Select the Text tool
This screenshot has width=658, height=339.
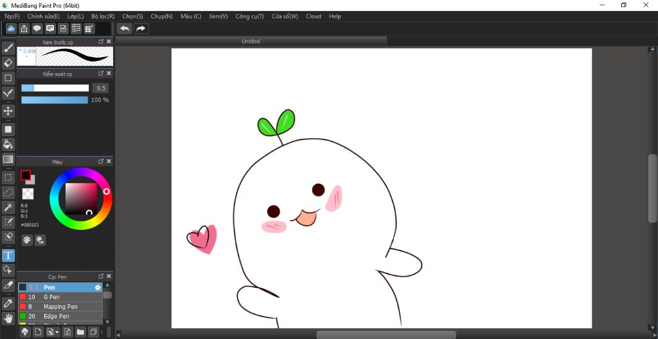pos(8,255)
